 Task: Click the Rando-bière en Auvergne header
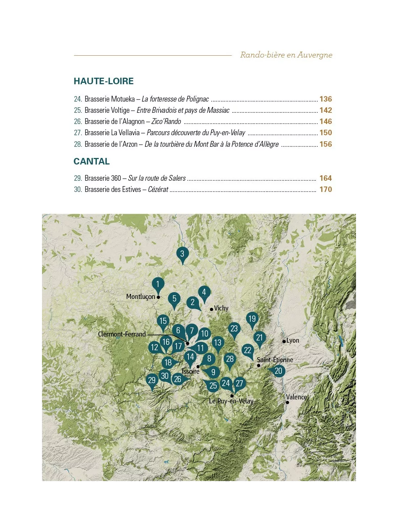[286, 55]
